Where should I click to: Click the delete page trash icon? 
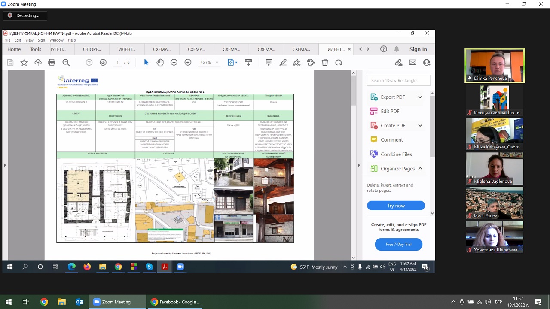point(325,62)
